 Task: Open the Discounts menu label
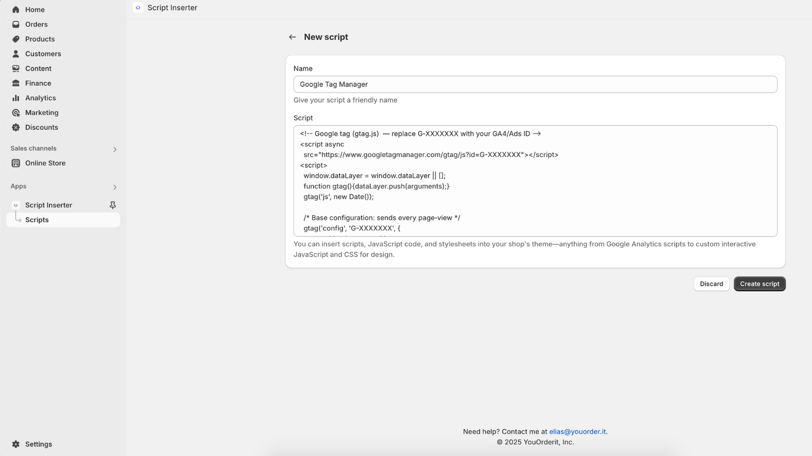42,127
